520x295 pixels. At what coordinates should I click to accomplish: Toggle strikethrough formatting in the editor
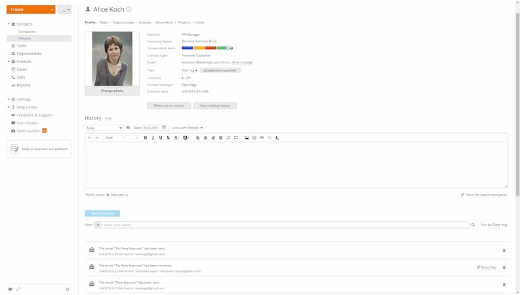(169, 138)
